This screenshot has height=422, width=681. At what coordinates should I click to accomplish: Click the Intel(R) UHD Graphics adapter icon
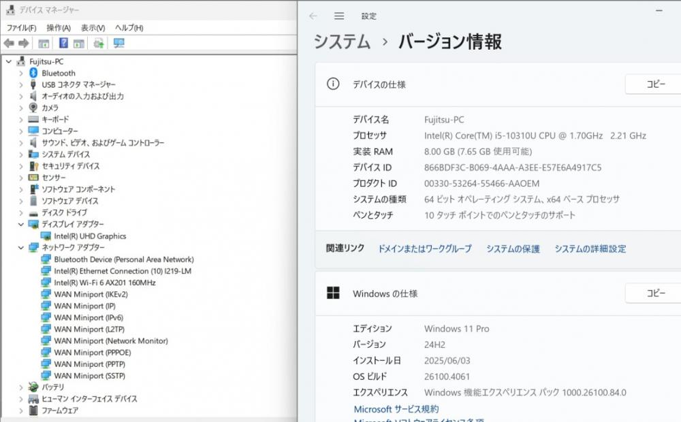(46, 236)
